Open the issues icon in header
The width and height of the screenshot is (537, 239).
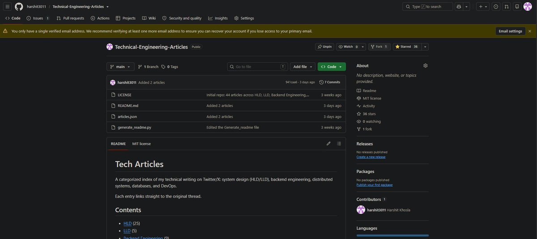tap(496, 7)
